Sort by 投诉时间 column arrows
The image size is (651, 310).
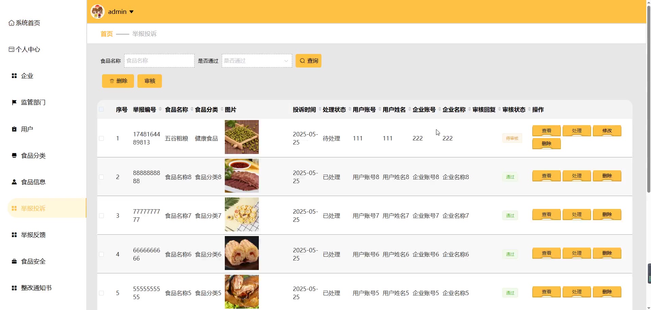pos(320,109)
